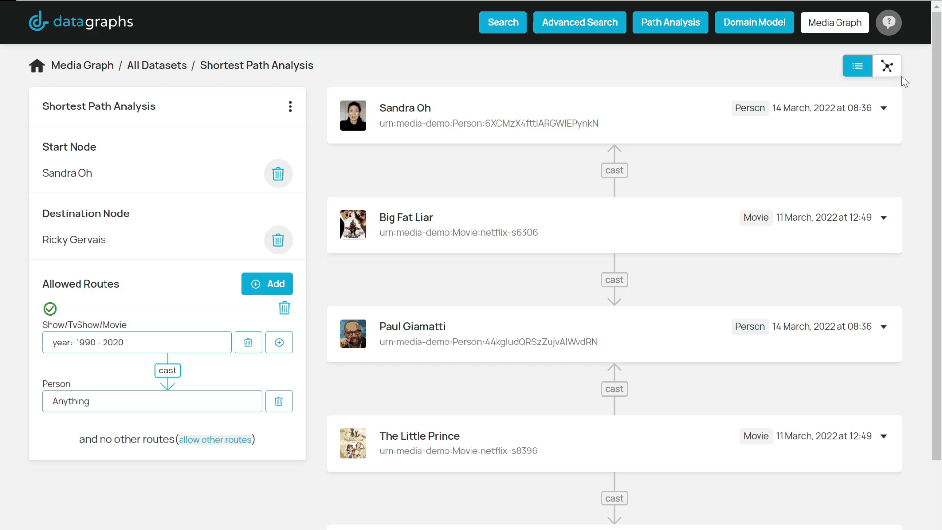Delete the year 1990 - 2020 filter
The width and height of the screenshot is (942, 530).
(x=248, y=343)
